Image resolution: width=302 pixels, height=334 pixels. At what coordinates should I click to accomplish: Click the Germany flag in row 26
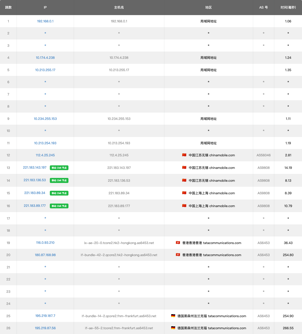(x=173, y=328)
